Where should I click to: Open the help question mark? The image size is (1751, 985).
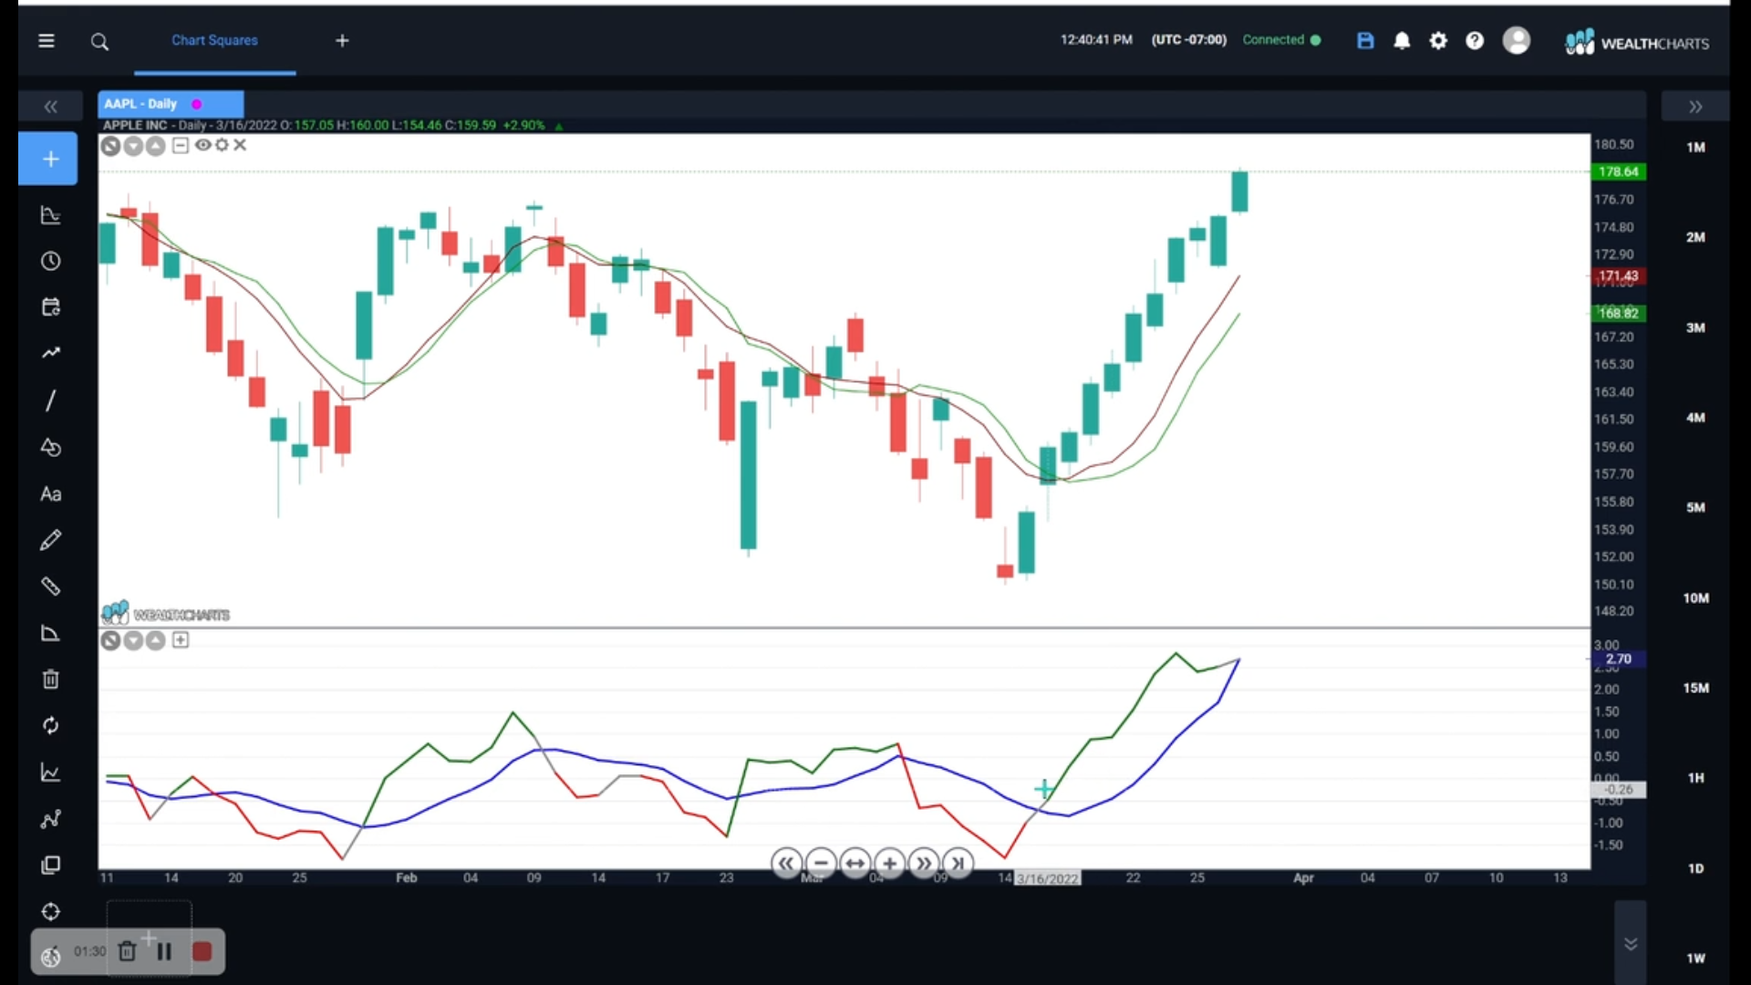(x=1475, y=40)
